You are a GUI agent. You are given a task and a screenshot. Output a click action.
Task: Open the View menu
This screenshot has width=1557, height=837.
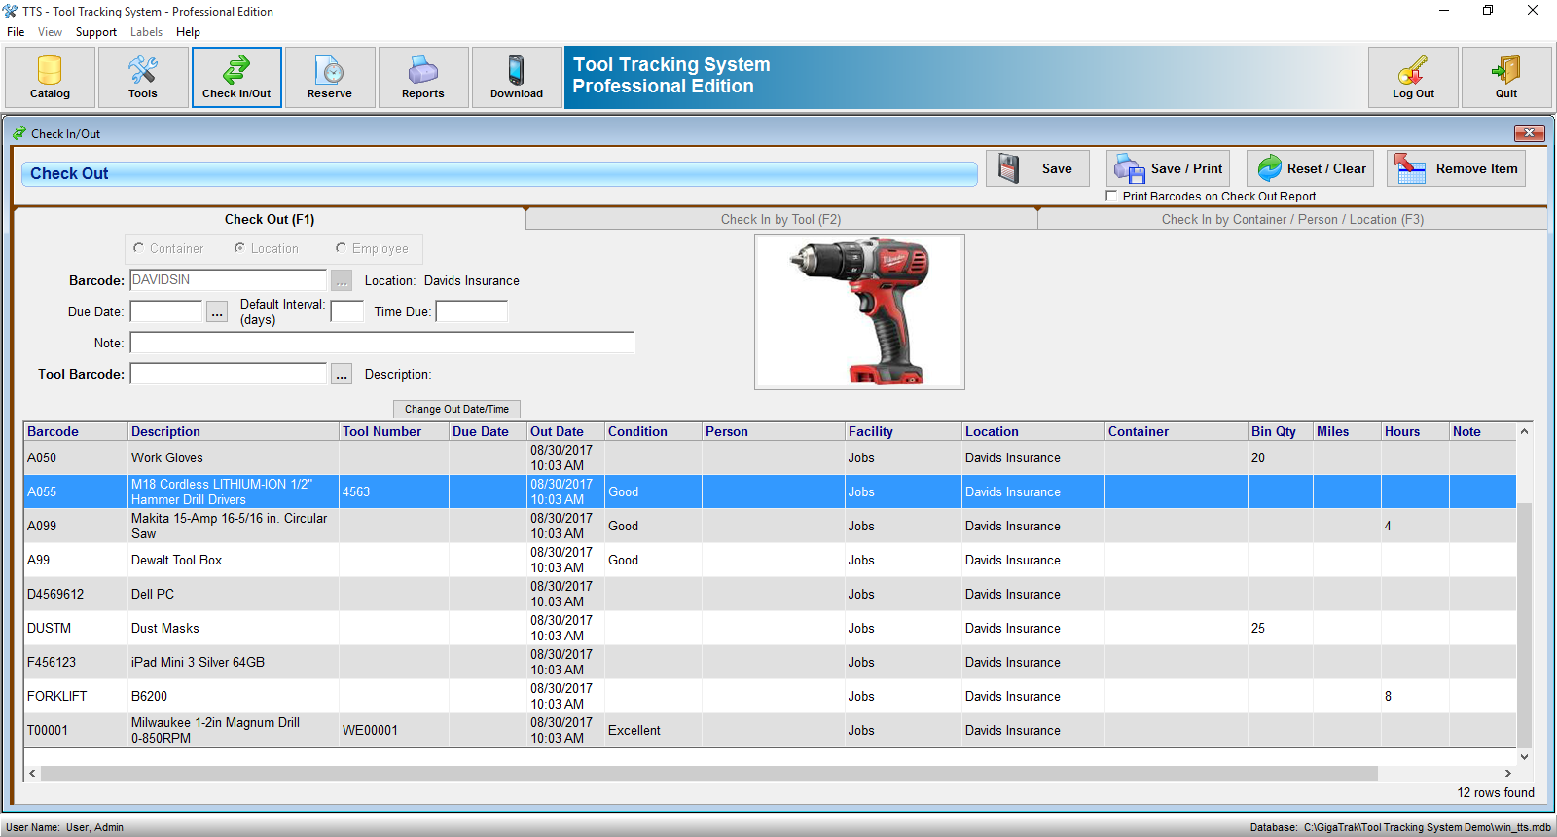[50, 32]
